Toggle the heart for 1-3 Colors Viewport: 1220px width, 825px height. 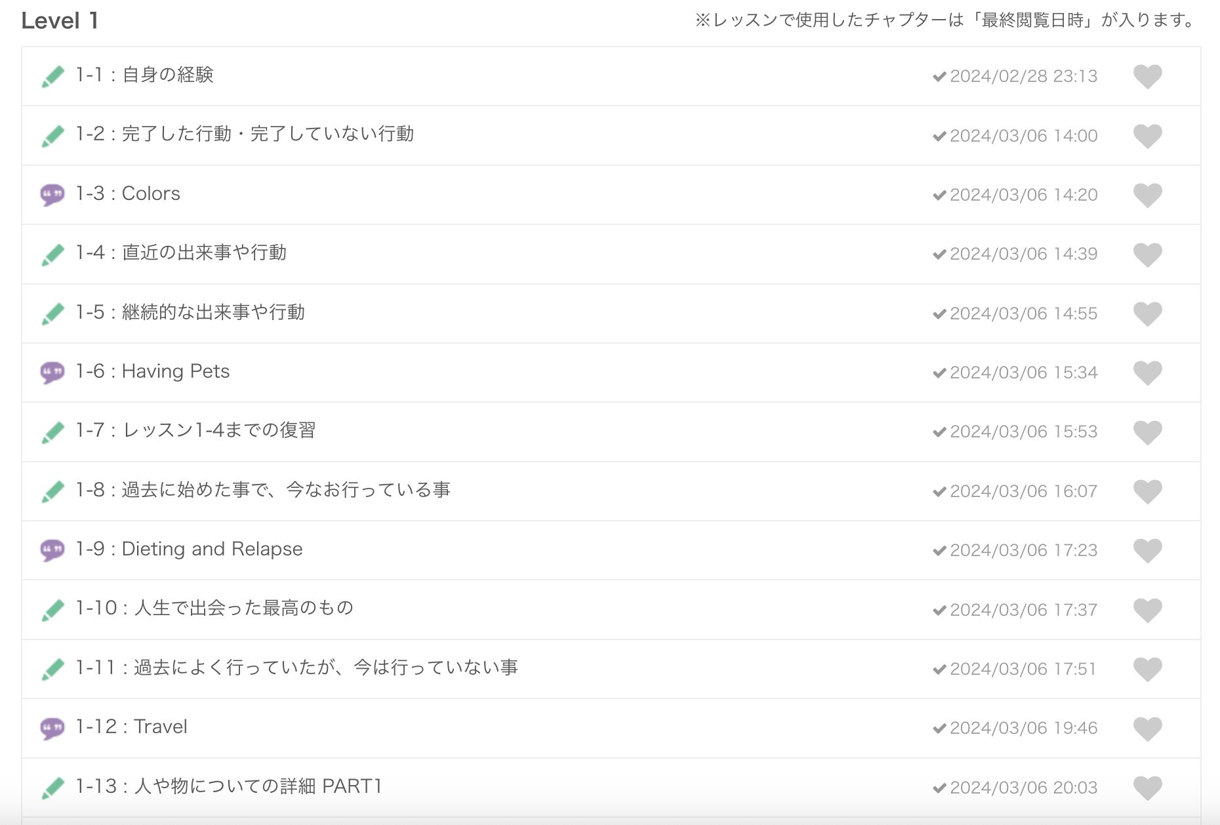click(x=1147, y=195)
